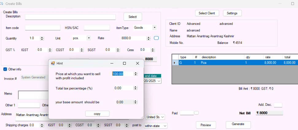The image size is (298, 130).
Task: Click the Select item button
Action: tap(133, 17)
